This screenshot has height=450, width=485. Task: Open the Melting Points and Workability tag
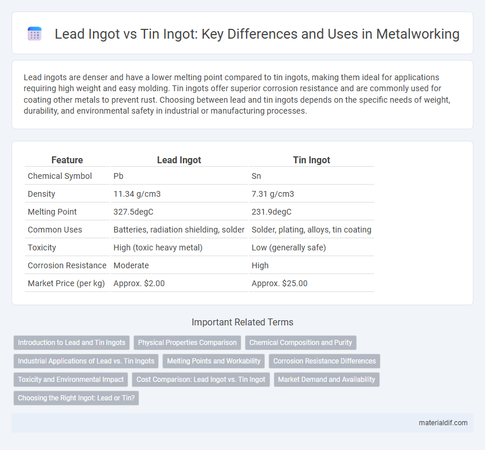point(214,361)
